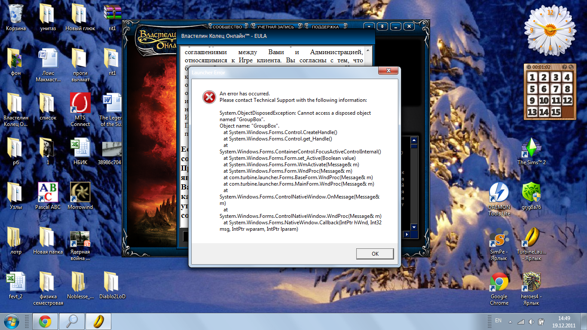Screen dimensions: 587x330
Task: Open the список folder
Action: pos(48,106)
